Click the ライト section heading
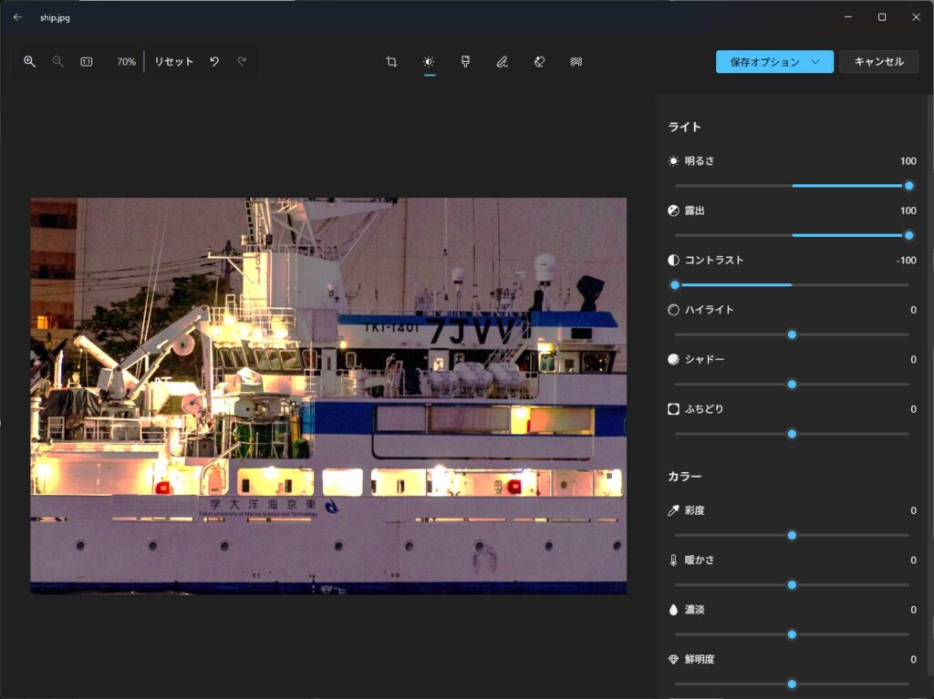The image size is (934, 699). [684, 127]
